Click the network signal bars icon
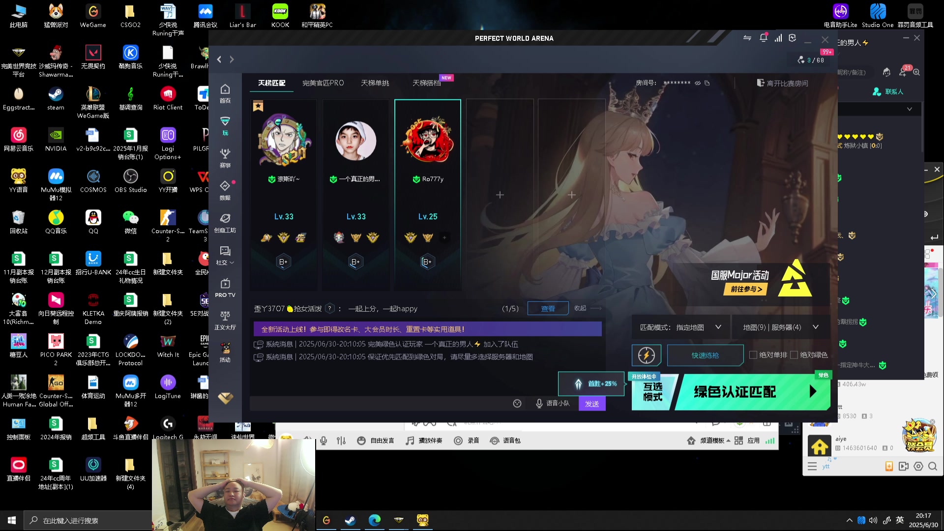 pos(778,38)
